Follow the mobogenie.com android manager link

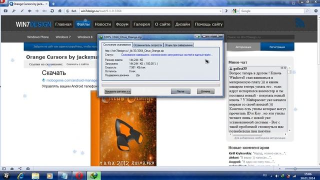pyautogui.click(x=72, y=80)
